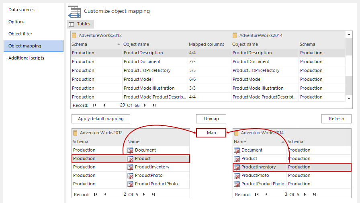
Task: Go to next record in AdventureWorks2012 unmapped list
Action: [x=144, y=195]
